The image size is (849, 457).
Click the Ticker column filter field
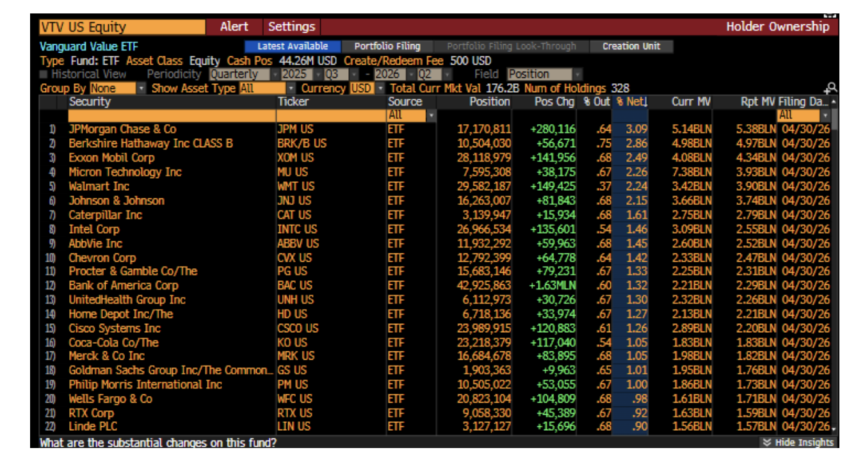(x=331, y=116)
